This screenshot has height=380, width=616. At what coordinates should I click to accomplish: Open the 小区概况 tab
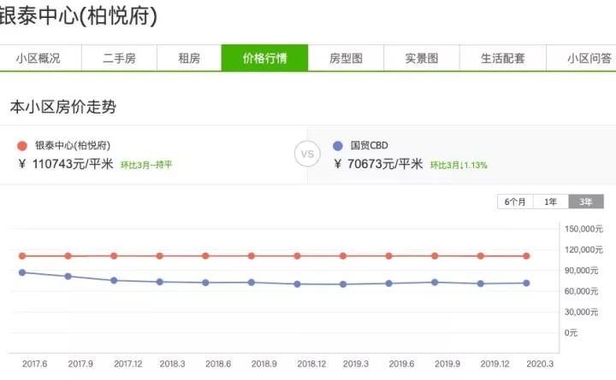pos(38,58)
